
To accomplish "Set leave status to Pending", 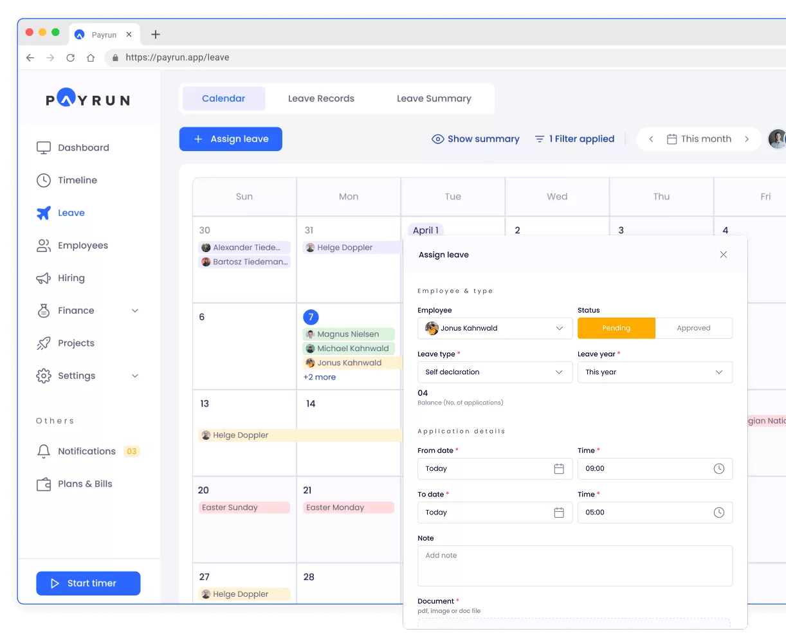I will (616, 328).
